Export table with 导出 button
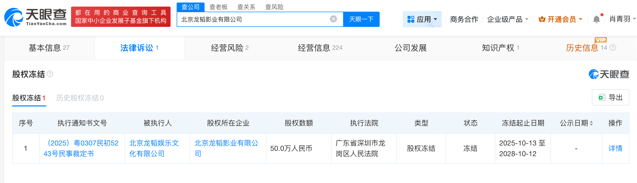 (x=610, y=97)
